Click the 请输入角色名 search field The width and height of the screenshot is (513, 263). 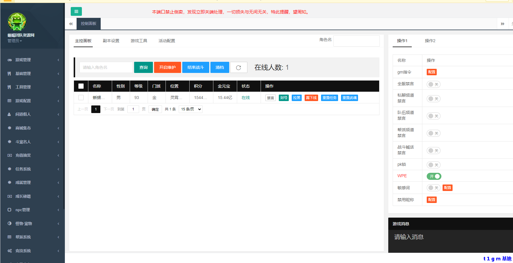tap(106, 67)
